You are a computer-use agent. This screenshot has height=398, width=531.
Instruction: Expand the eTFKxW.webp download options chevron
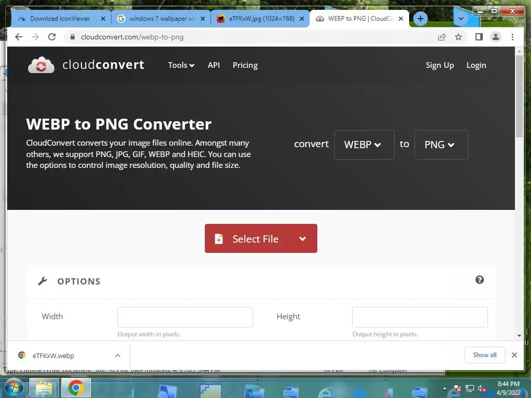tap(118, 356)
